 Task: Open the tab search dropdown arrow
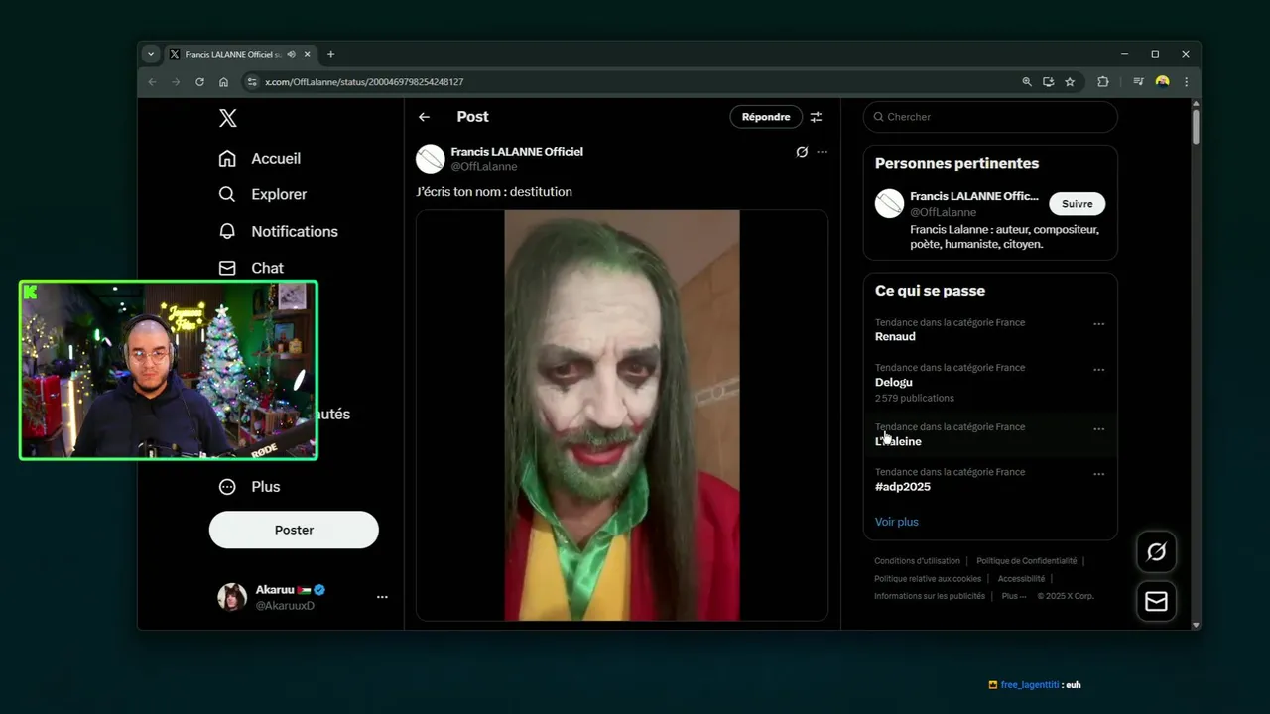coord(151,54)
